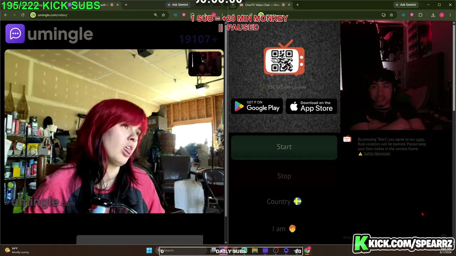Click Ask Gemini in the umingle window
The height and width of the screenshot is (256, 456).
click(x=177, y=5)
